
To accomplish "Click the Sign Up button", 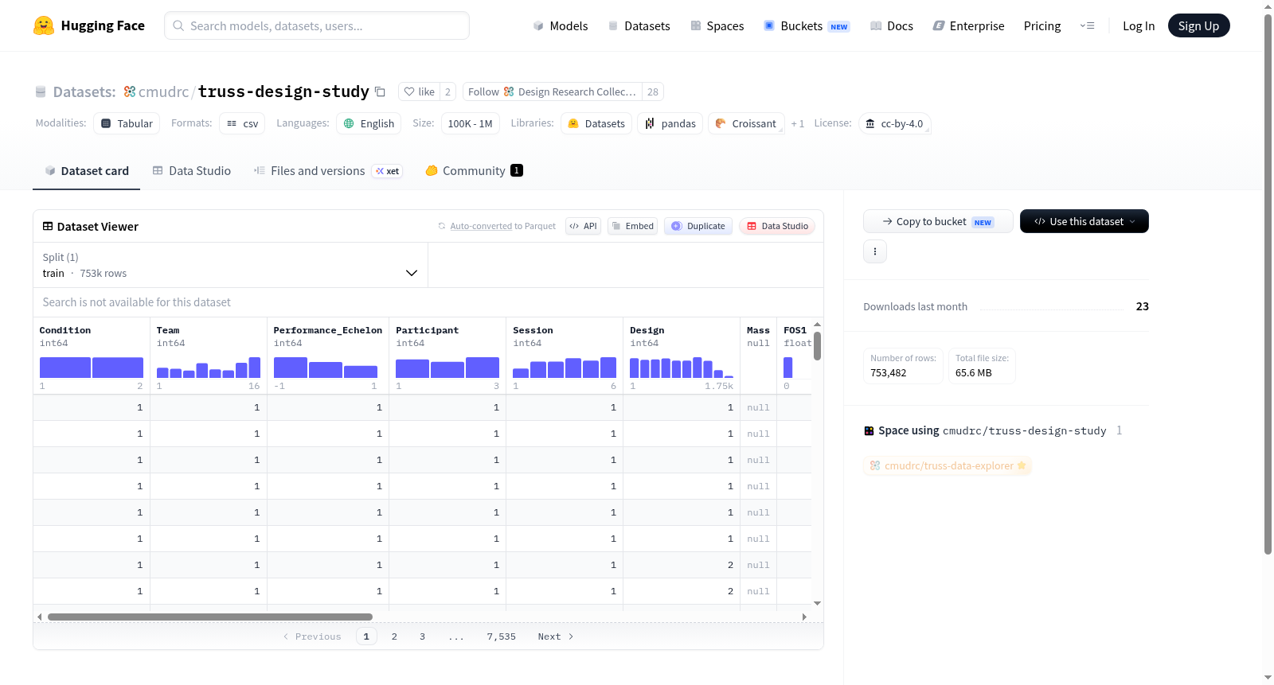I will pos(1198,25).
